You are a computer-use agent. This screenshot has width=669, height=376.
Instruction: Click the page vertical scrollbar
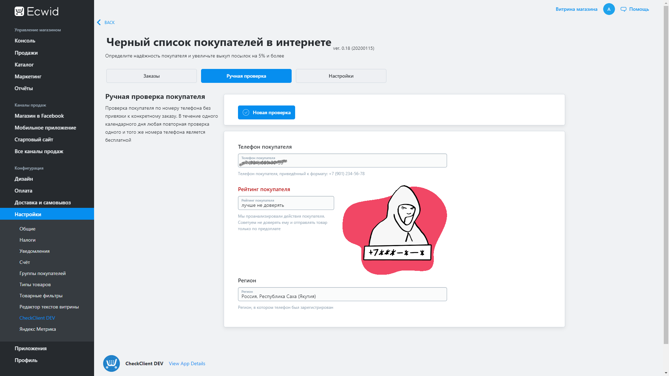click(x=666, y=174)
